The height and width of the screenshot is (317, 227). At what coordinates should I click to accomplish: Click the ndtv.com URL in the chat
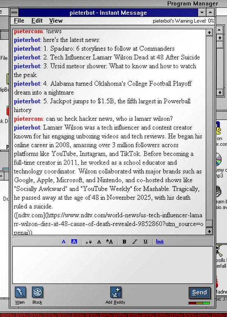[x=109, y=224]
